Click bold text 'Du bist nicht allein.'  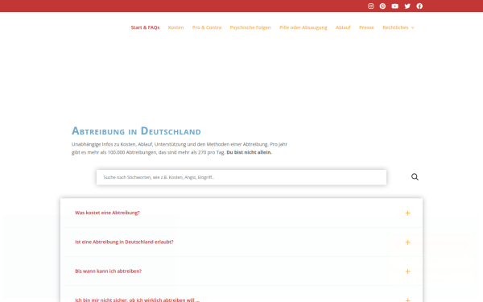[x=249, y=152]
